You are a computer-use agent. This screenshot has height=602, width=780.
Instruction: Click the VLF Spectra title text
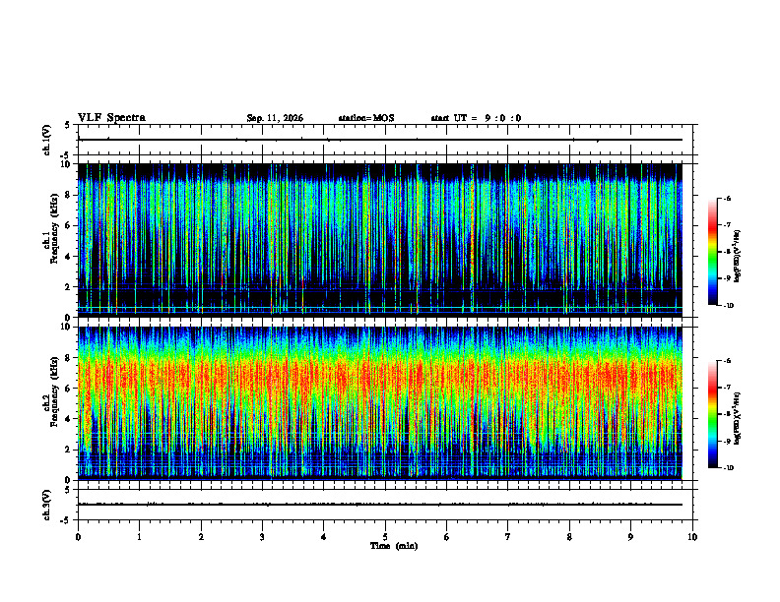pyautogui.click(x=111, y=118)
